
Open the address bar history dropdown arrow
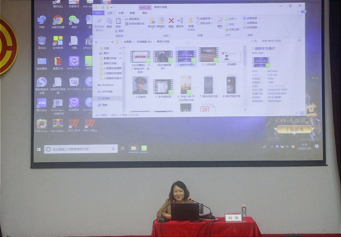pyautogui.click(x=252, y=41)
